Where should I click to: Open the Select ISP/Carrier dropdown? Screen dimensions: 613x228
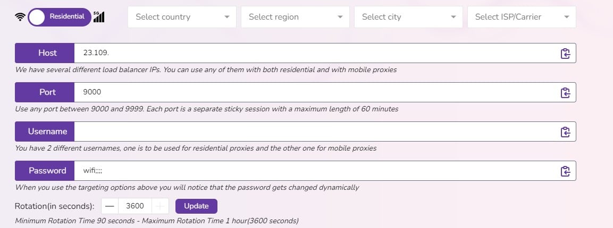(x=522, y=17)
